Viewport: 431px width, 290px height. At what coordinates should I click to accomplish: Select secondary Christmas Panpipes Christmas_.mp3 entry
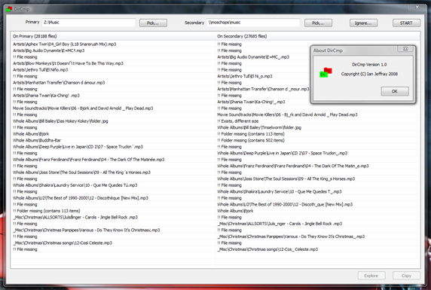(x=291, y=237)
